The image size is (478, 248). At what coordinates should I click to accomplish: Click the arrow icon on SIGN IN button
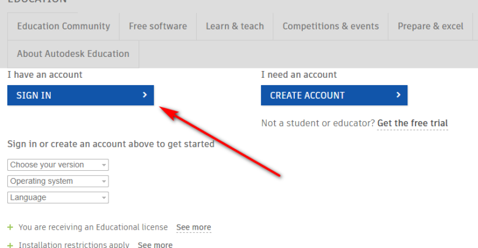coord(145,95)
